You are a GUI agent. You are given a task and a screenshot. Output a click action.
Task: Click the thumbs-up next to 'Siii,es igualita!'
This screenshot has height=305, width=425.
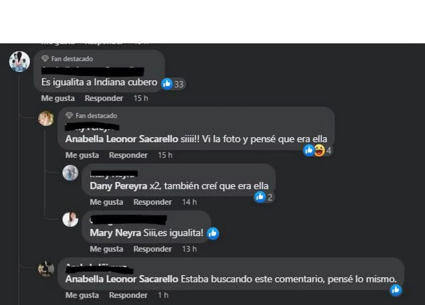coord(213,233)
